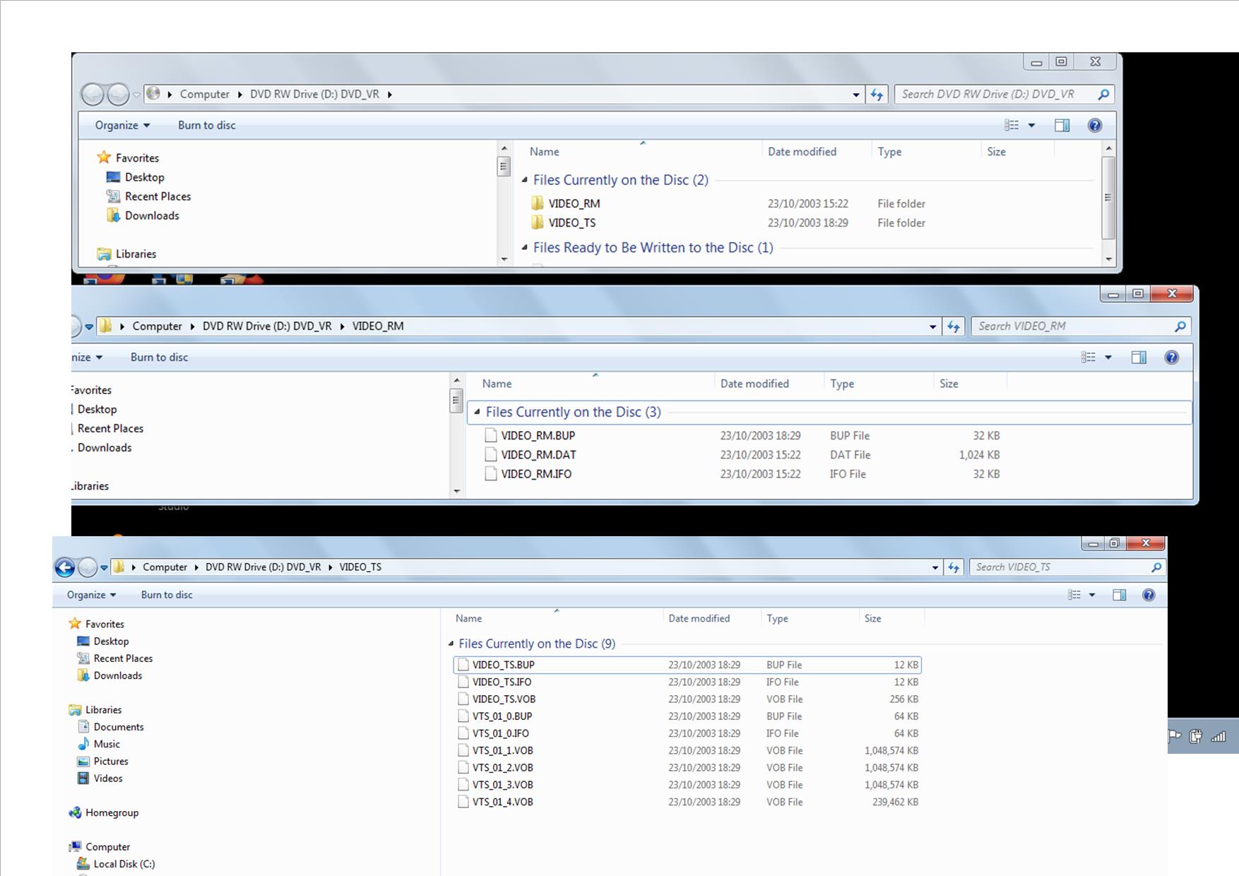Select VIDEO_TS.BUP file
The image size is (1239, 876).
pyautogui.click(x=687, y=665)
